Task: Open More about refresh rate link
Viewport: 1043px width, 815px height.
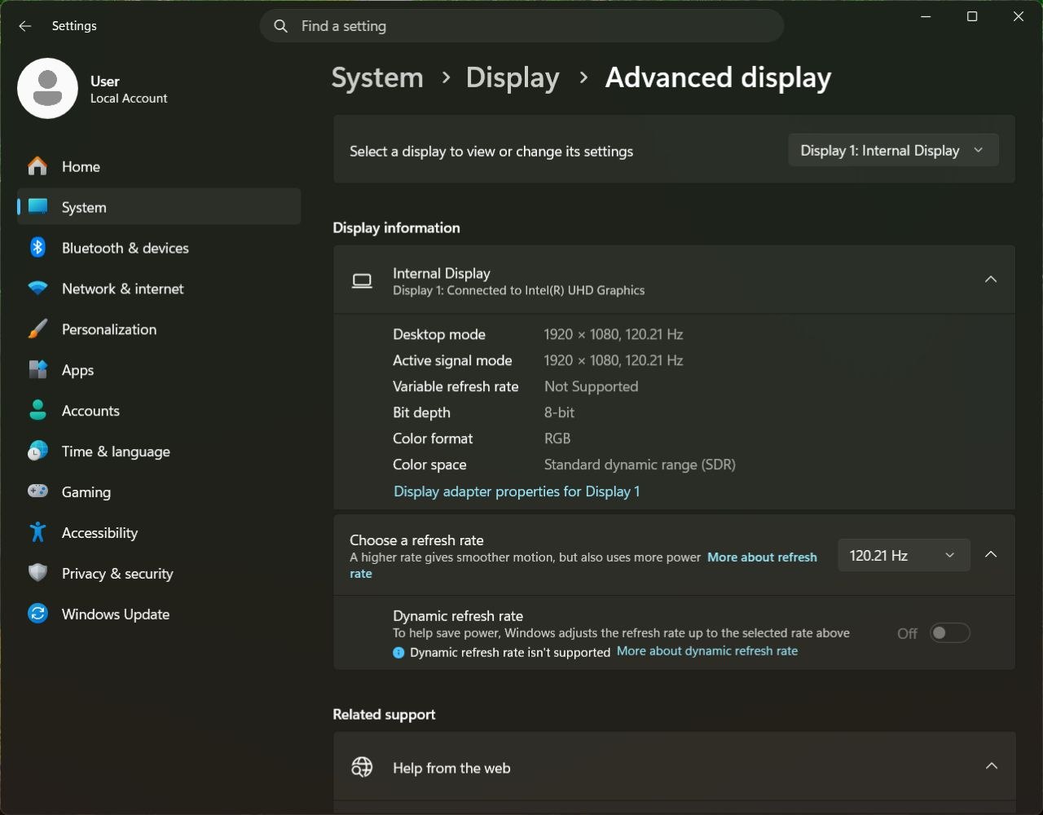Action: tap(762, 557)
